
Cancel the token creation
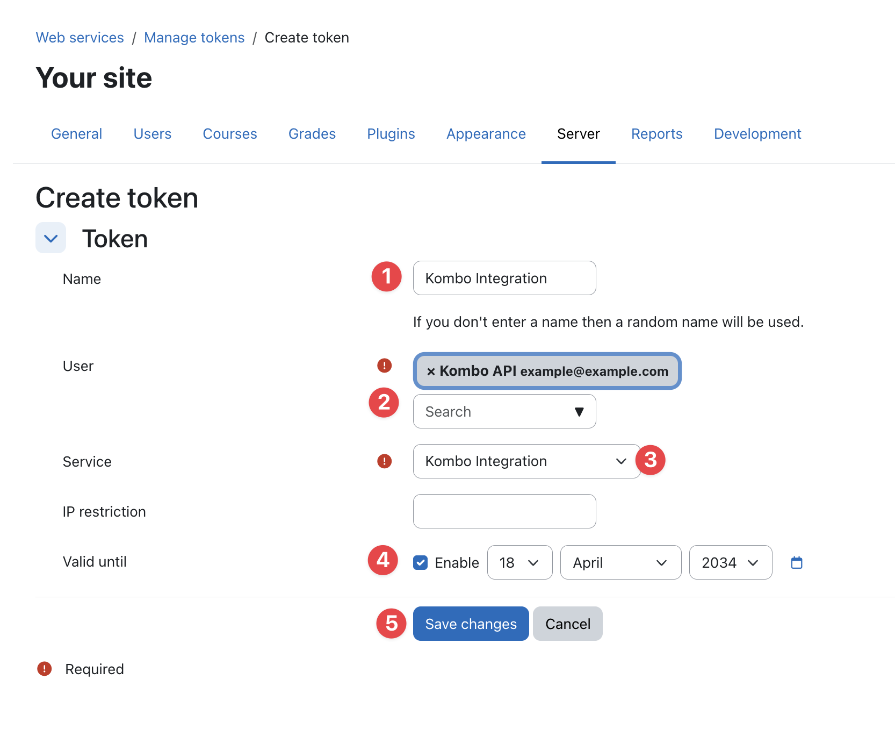pyautogui.click(x=567, y=624)
